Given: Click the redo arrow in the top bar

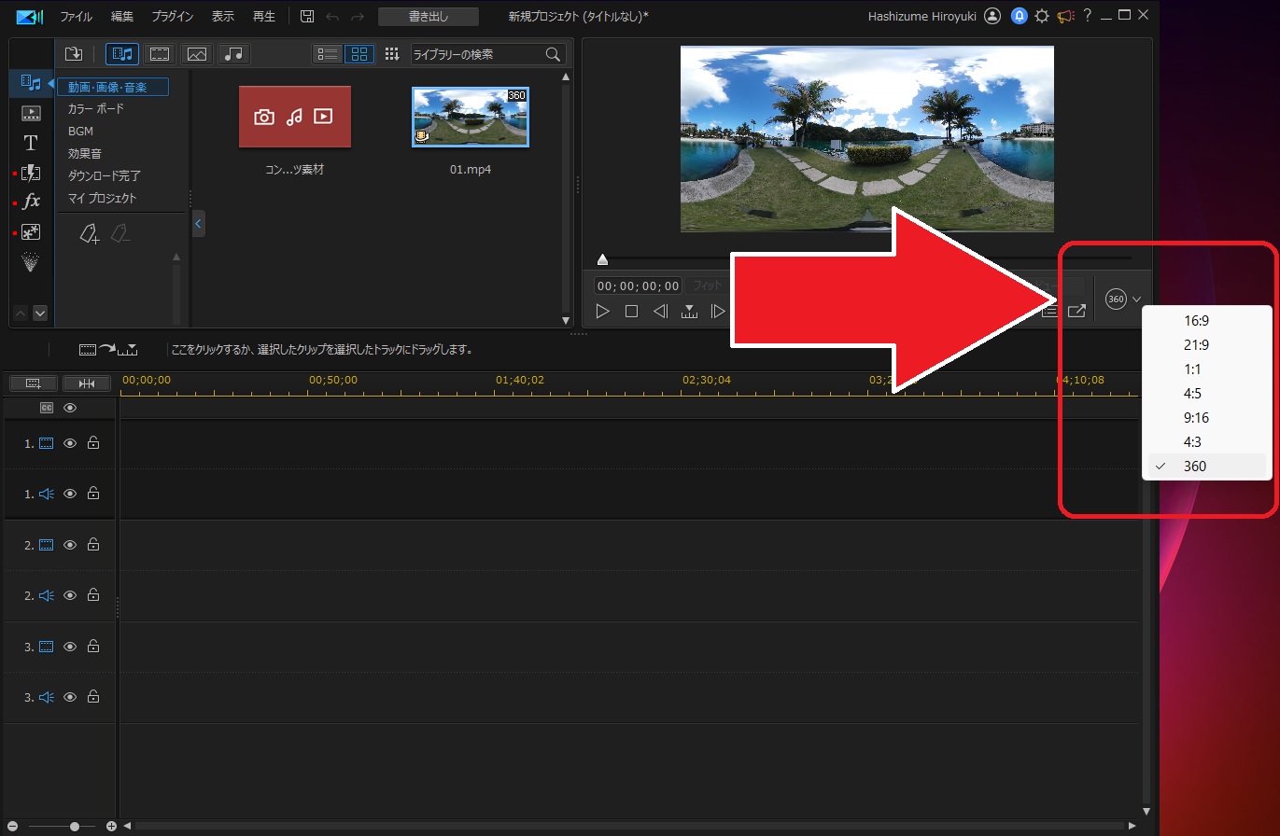Looking at the screenshot, I should click(x=358, y=16).
